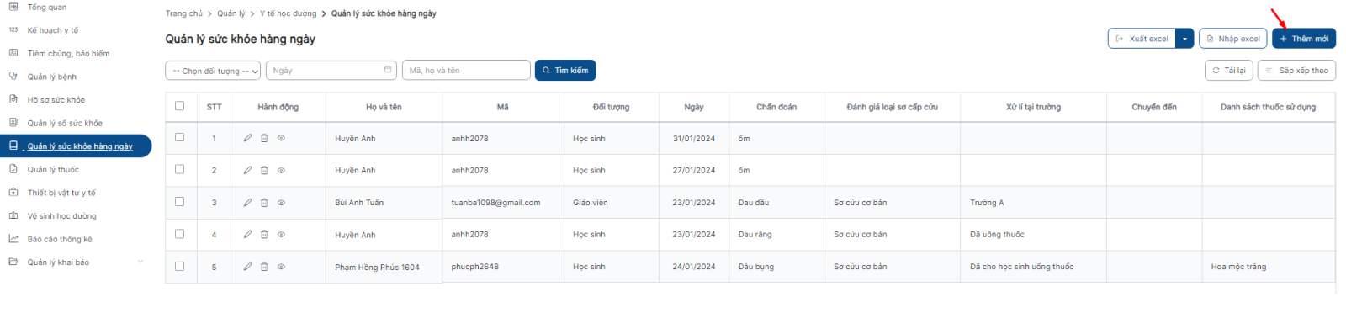
Task: Click the Thêm mới button
Action: coord(1304,39)
